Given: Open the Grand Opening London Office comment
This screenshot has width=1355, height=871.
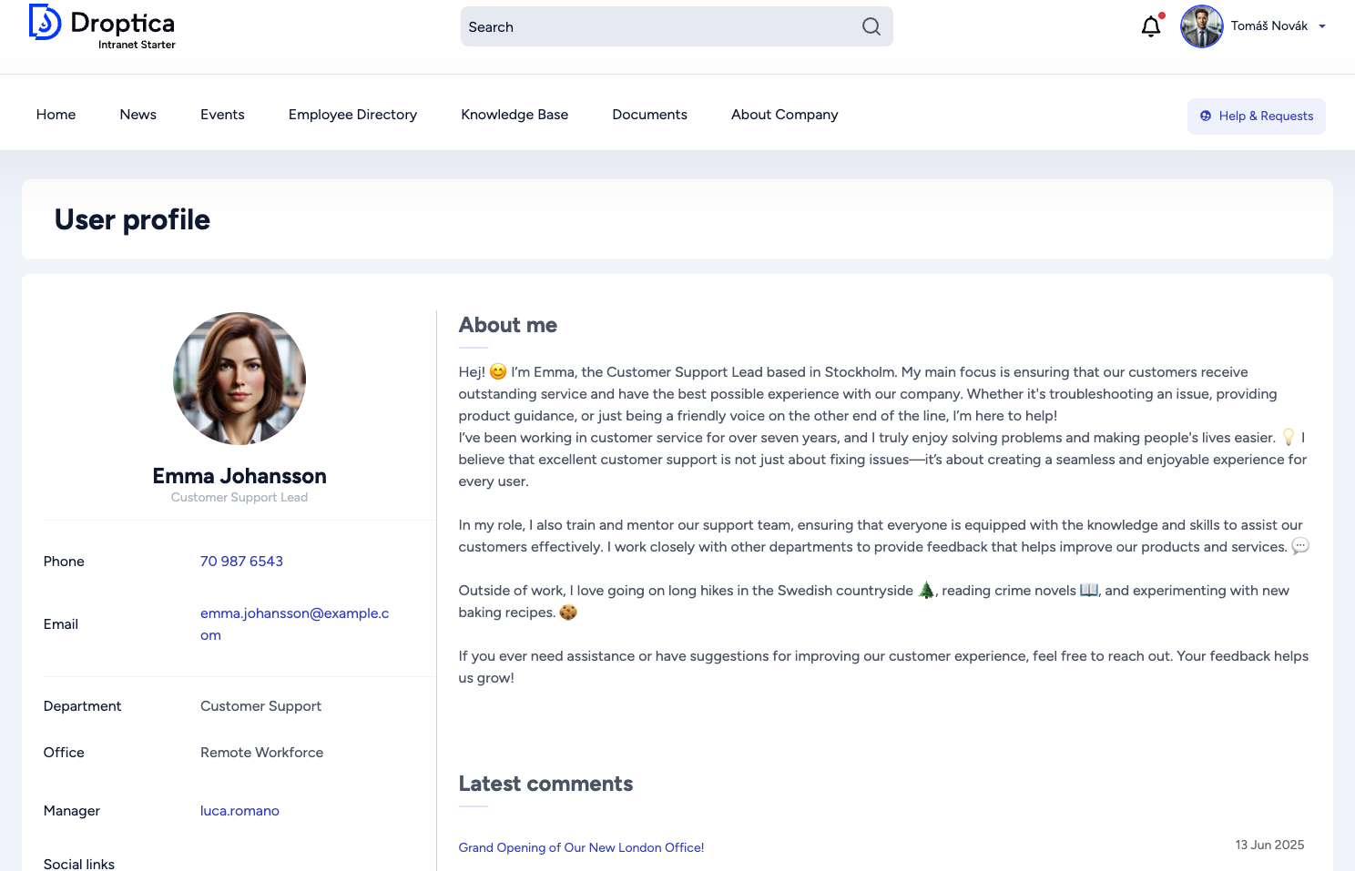Looking at the screenshot, I should click(x=581, y=847).
